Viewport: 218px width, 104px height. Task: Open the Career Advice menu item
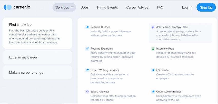(137, 7)
